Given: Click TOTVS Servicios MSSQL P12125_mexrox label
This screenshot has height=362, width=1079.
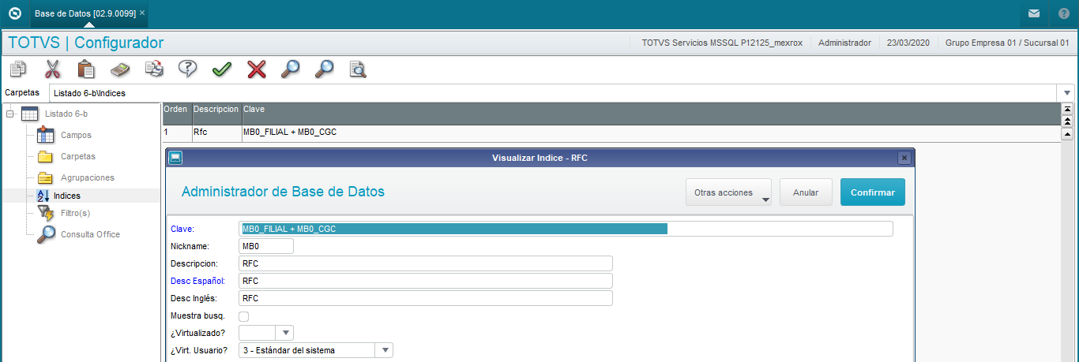Looking at the screenshot, I should tap(722, 43).
